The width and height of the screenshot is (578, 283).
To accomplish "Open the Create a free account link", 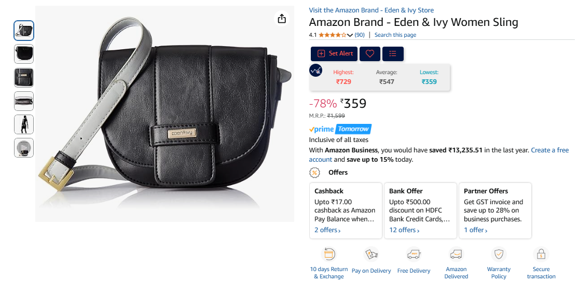I will [x=438, y=155].
